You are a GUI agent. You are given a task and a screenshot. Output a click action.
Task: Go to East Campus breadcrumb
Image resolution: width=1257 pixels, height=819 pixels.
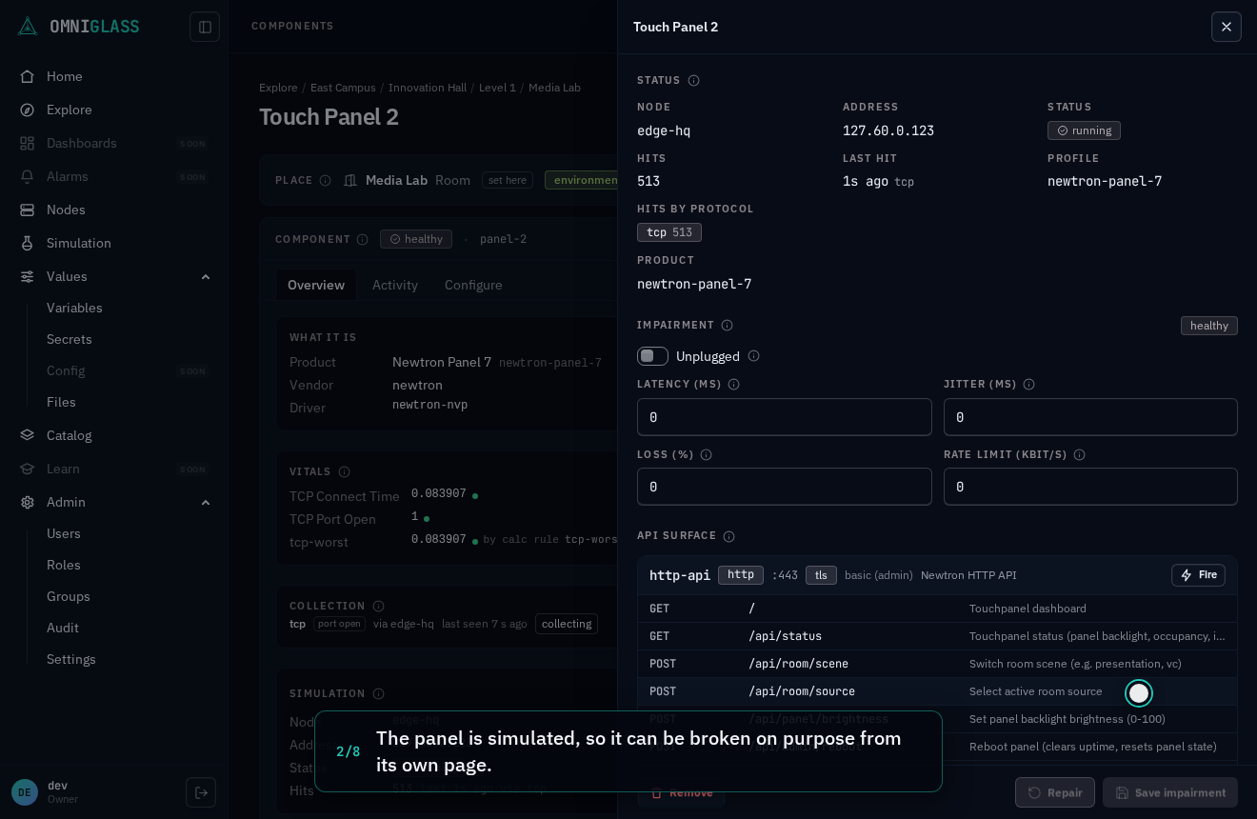click(343, 88)
